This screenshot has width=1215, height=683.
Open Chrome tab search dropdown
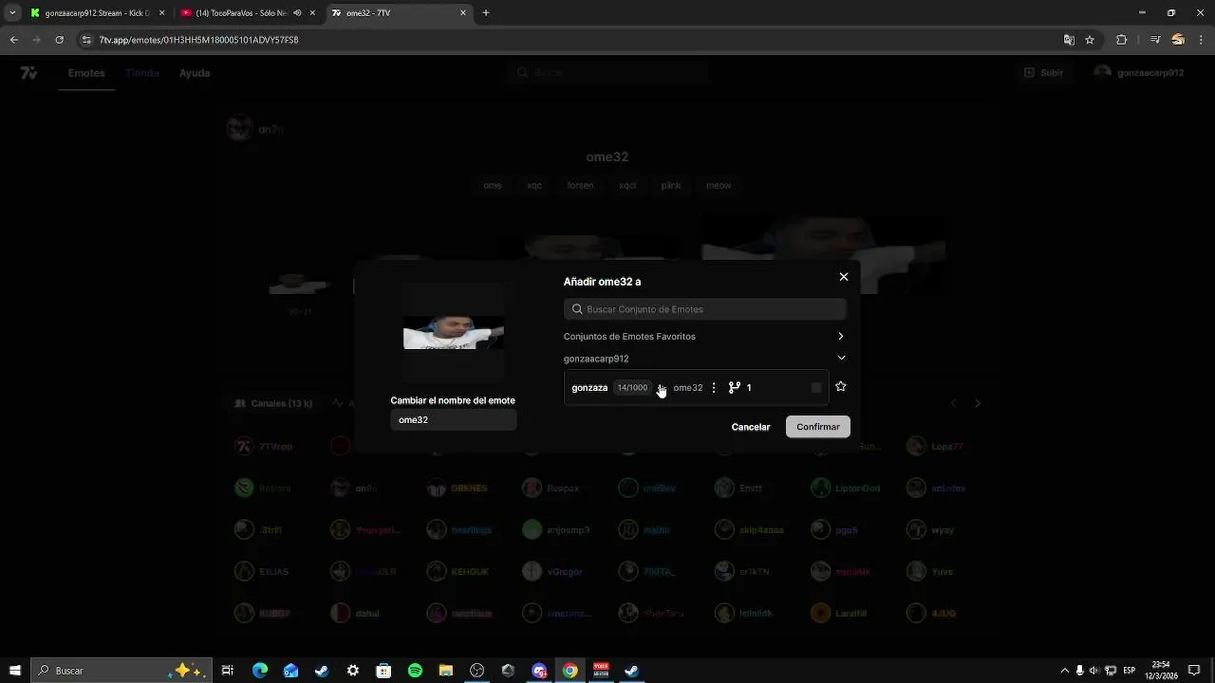(12, 13)
